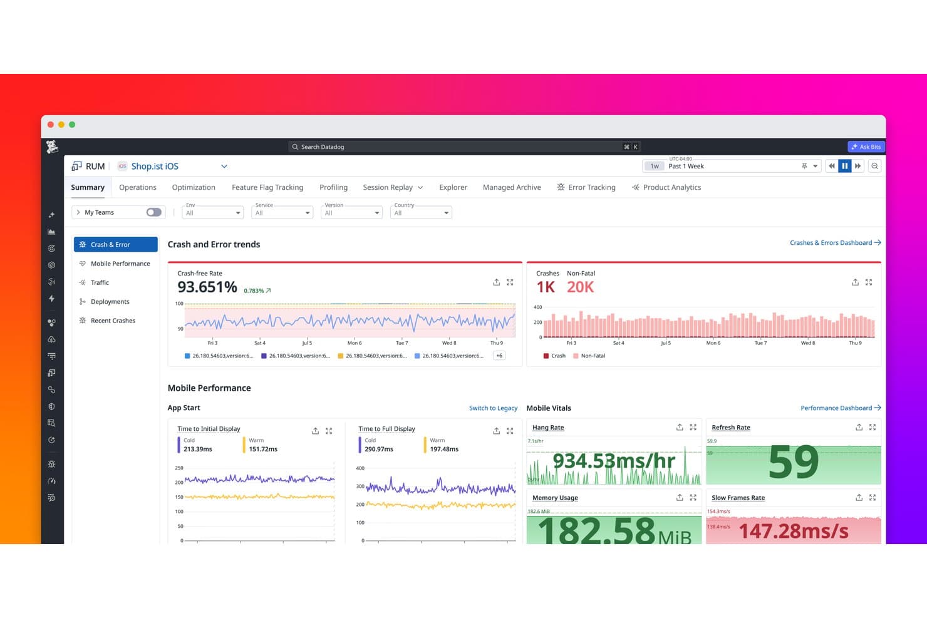Open the Shop.ist iOS application chevron

click(x=224, y=167)
